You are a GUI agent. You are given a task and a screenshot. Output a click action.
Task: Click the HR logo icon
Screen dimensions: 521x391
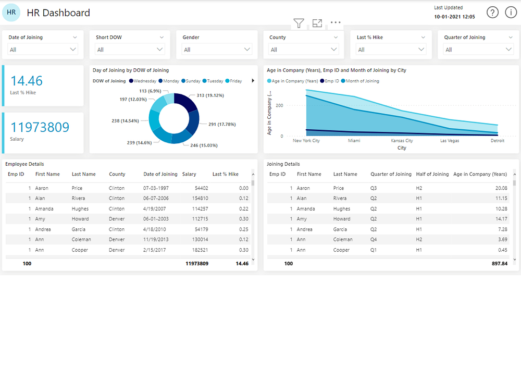(x=11, y=12)
